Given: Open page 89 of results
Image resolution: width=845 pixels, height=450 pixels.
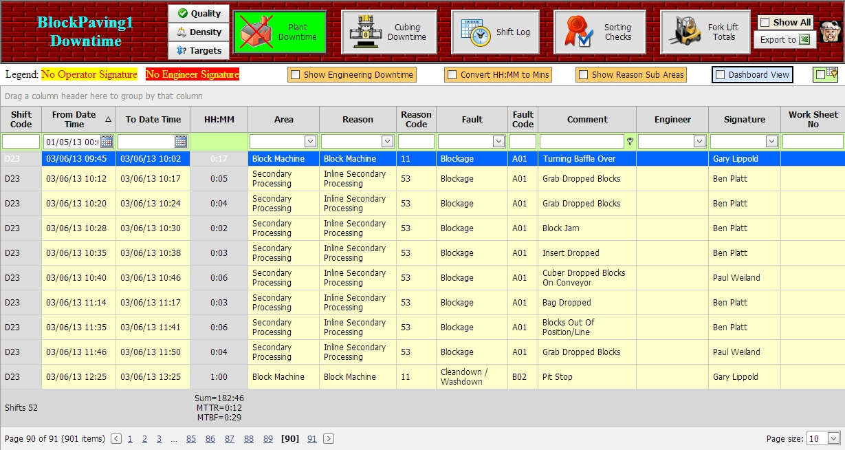Looking at the screenshot, I should coord(268,439).
